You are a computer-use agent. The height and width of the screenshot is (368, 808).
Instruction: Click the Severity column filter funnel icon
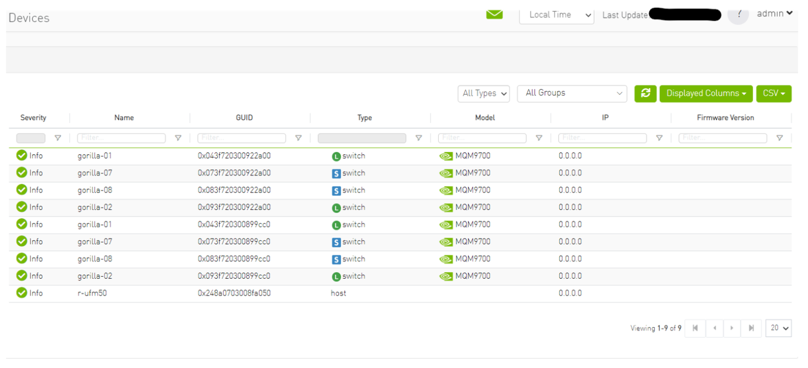[x=57, y=138]
